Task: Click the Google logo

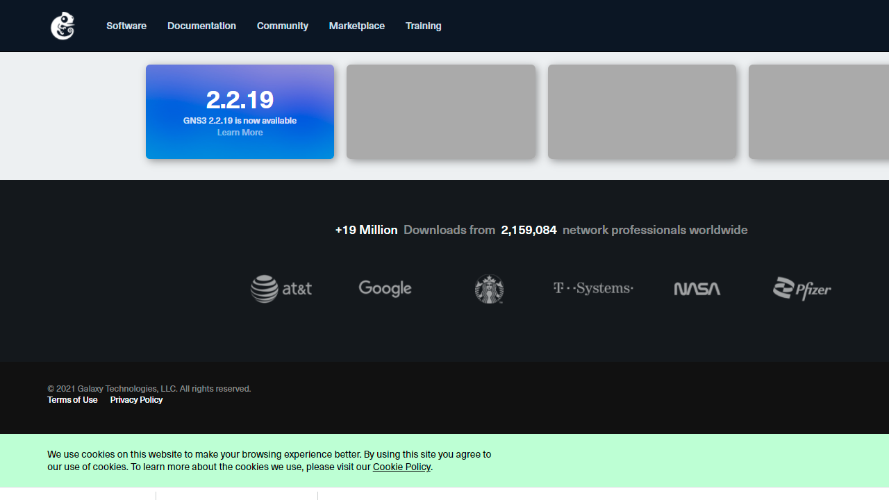Action: tap(385, 288)
